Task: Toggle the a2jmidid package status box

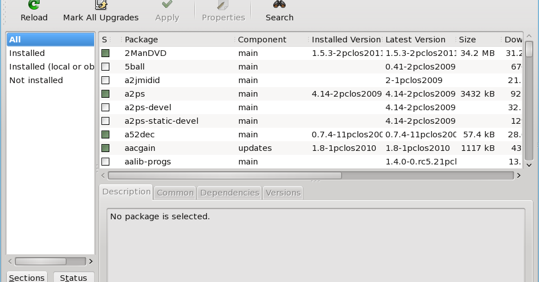Action: [105, 80]
